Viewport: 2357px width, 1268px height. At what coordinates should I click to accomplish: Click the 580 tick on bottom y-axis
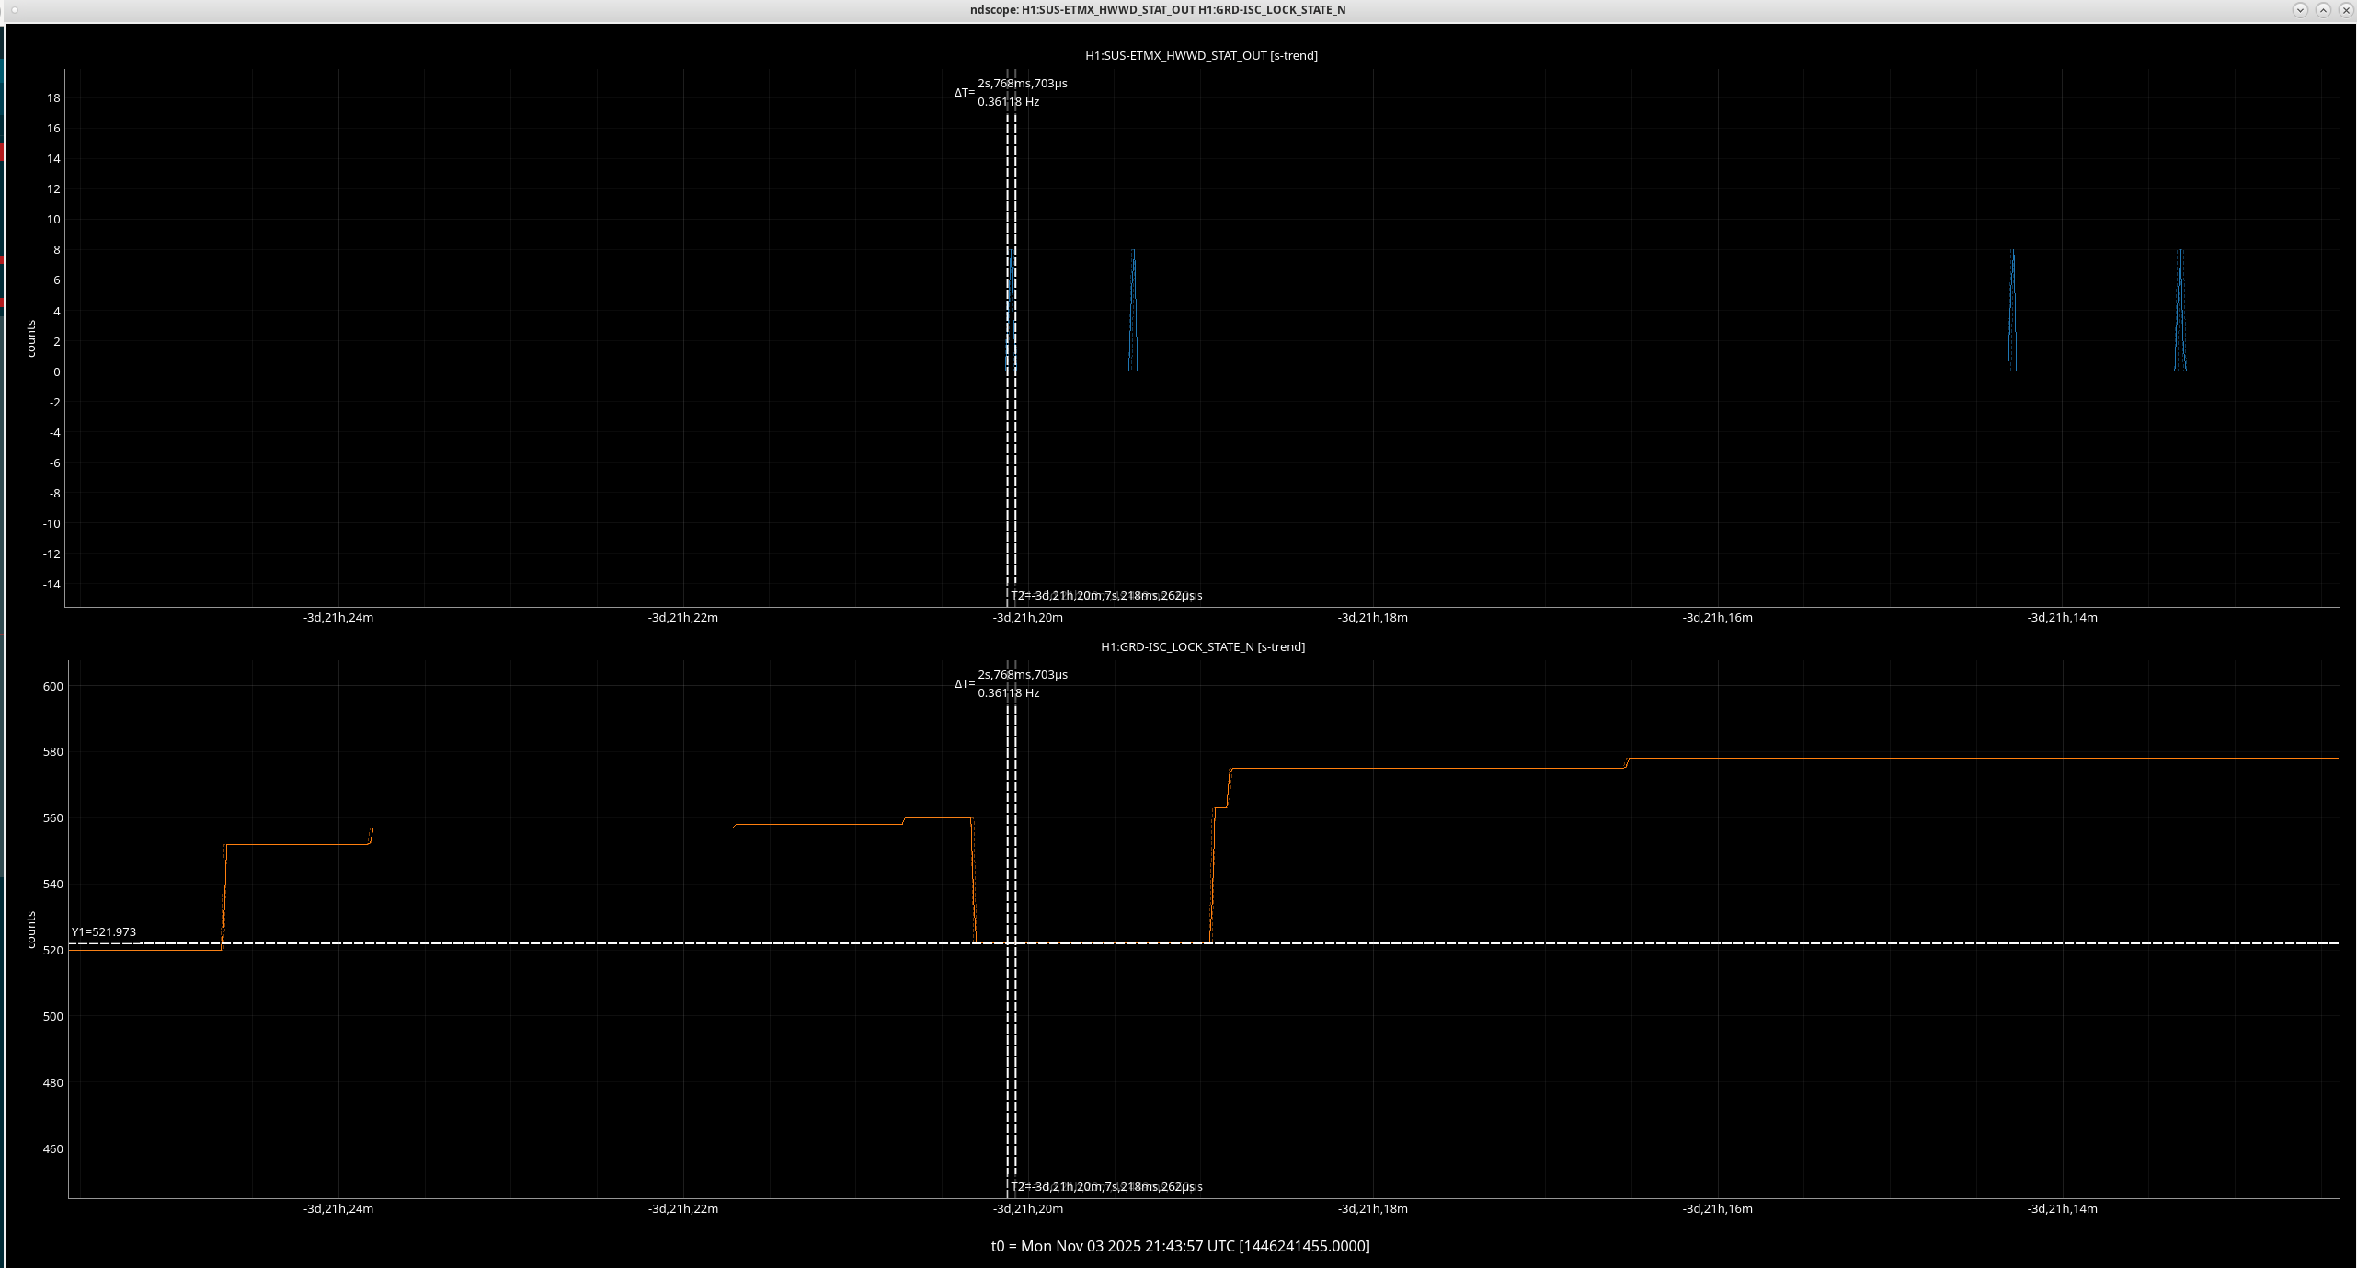(x=51, y=752)
